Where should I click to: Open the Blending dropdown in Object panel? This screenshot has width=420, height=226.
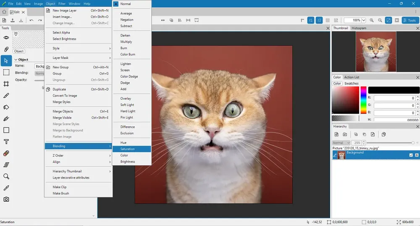tap(39, 73)
